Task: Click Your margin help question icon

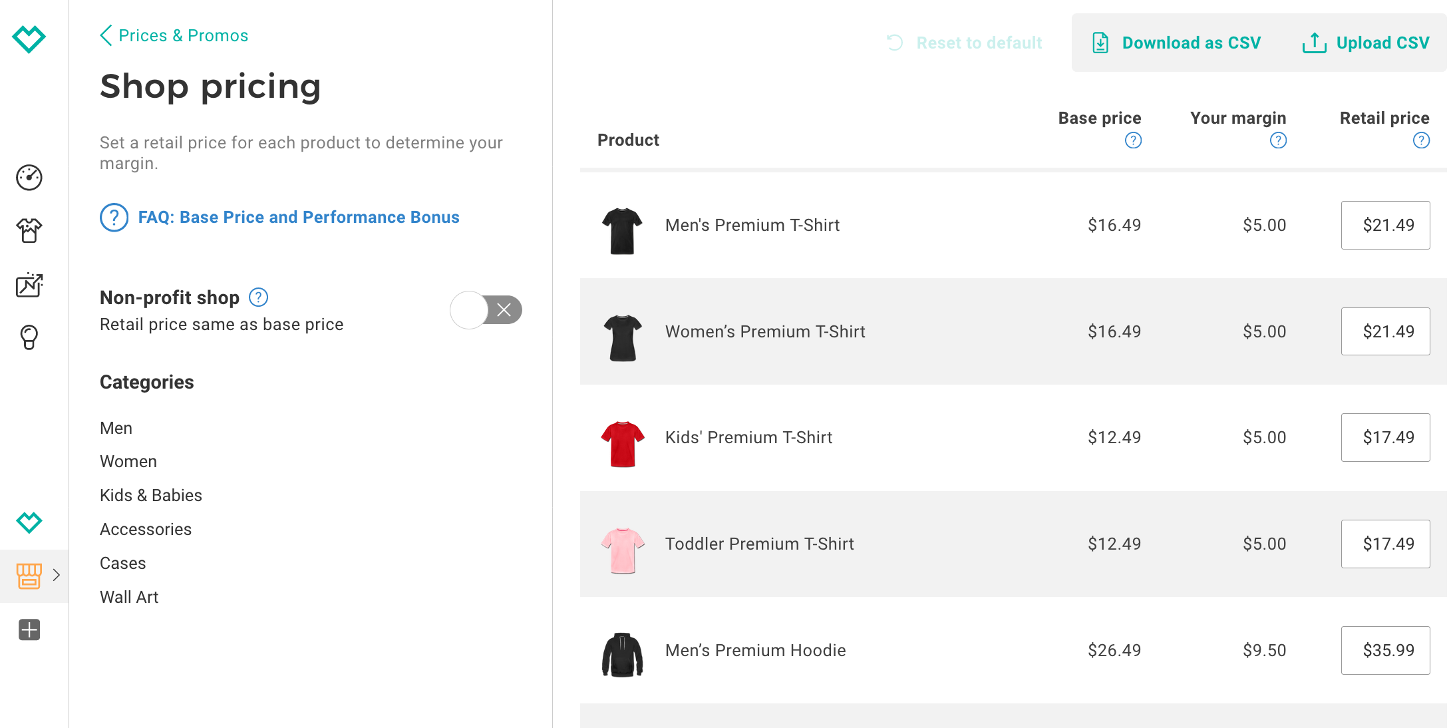Action: point(1278,140)
